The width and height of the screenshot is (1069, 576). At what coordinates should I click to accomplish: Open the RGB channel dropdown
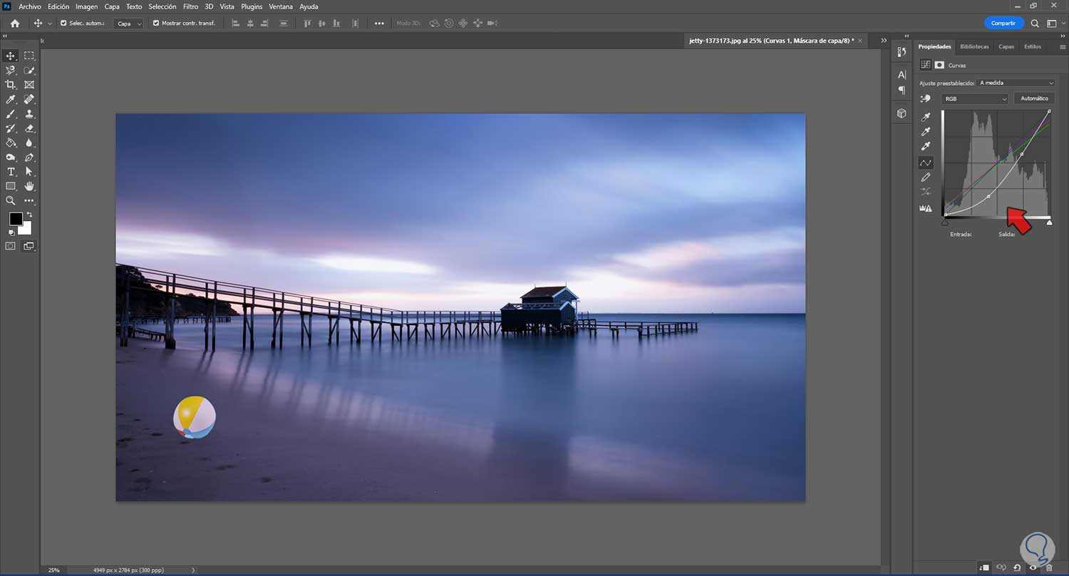tap(975, 98)
